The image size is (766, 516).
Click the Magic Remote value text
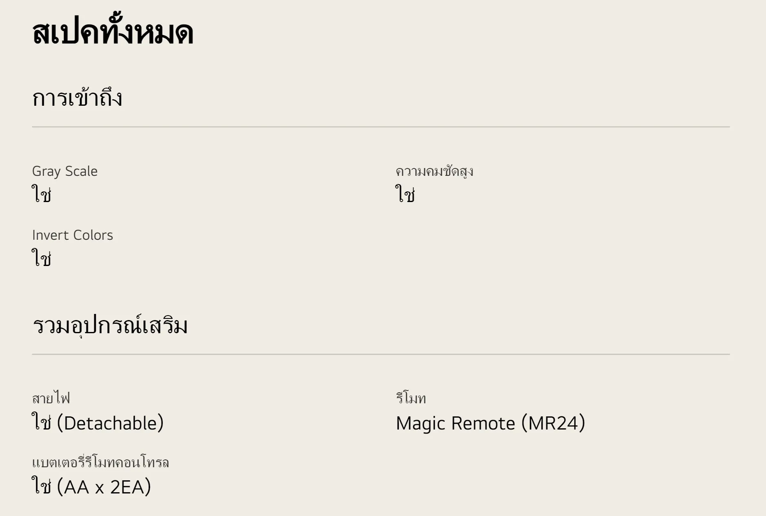[x=455, y=423]
